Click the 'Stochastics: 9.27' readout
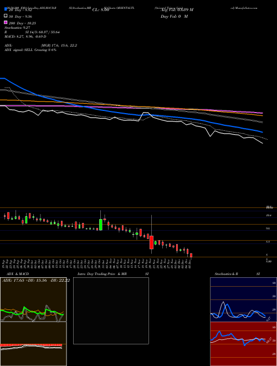The height and width of the screenshot is (366, 277). tap(17, 28)
